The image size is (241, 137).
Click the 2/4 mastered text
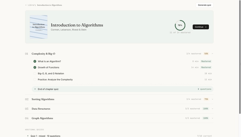(194, 53)
